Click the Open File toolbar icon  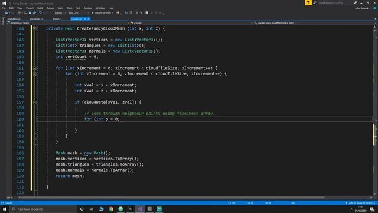(25, 13)
